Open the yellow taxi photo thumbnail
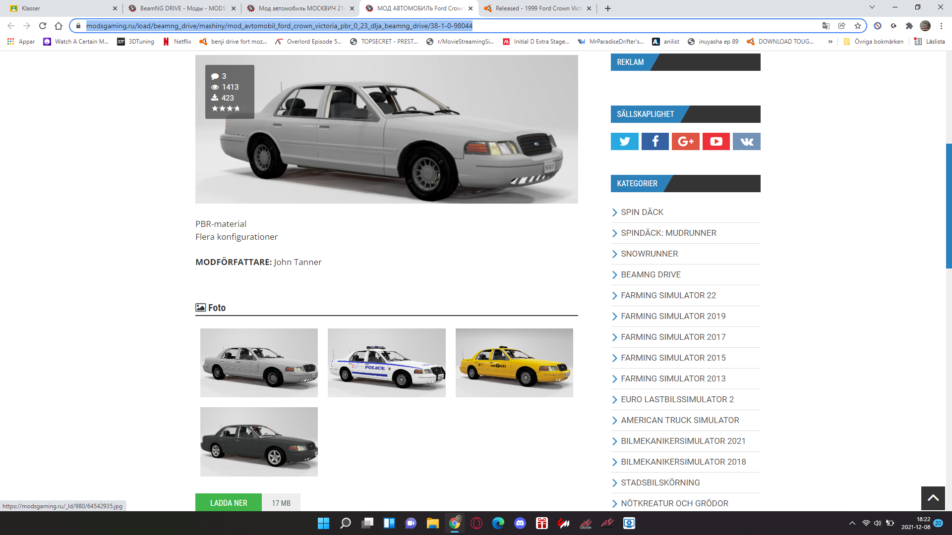 tap(514, 363)
